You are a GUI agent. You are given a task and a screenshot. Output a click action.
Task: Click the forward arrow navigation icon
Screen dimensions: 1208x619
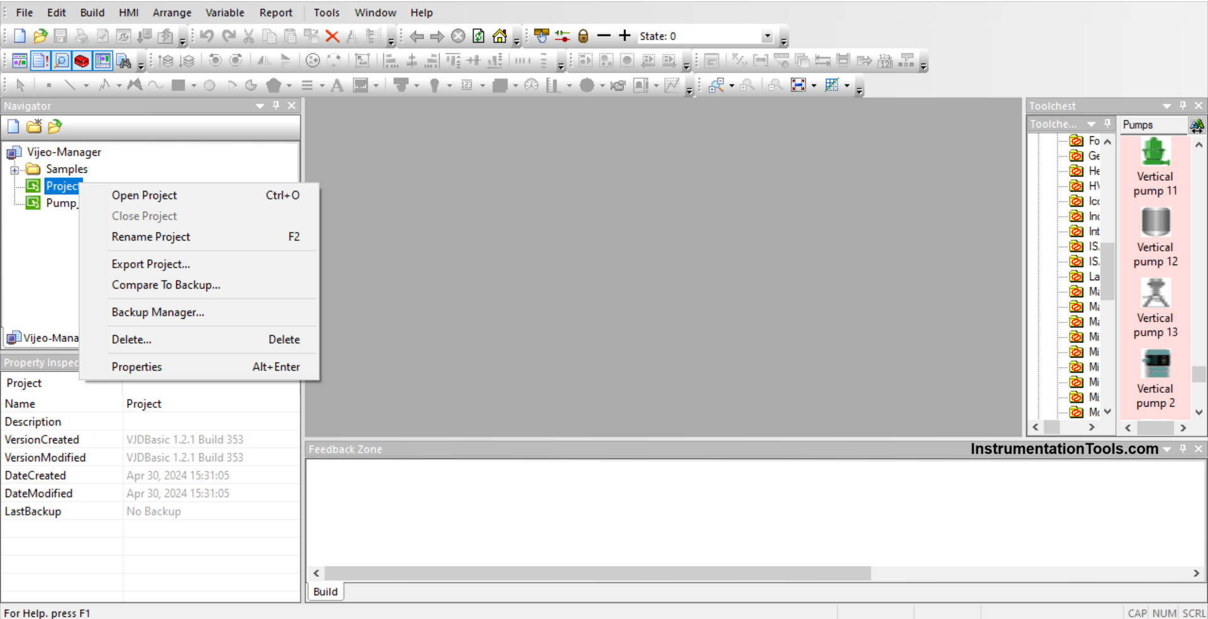[437, 36]
